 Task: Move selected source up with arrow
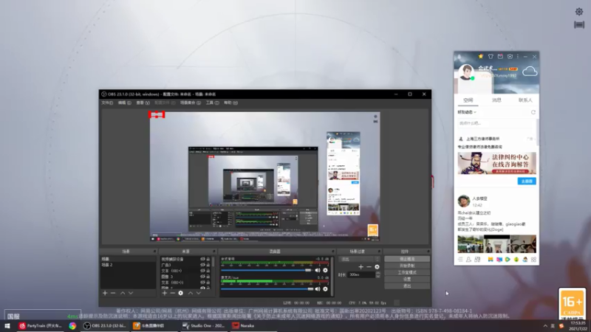[x=191, y=293]
